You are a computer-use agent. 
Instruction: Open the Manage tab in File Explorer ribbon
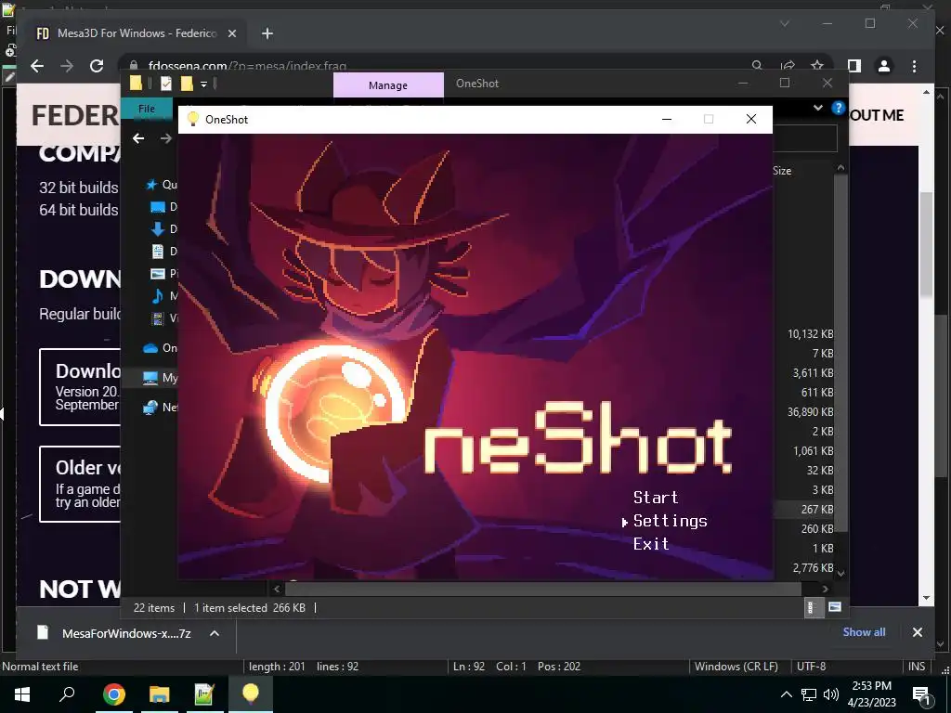[387, 85]
